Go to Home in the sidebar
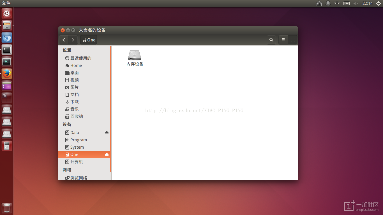 coord(84,65)
